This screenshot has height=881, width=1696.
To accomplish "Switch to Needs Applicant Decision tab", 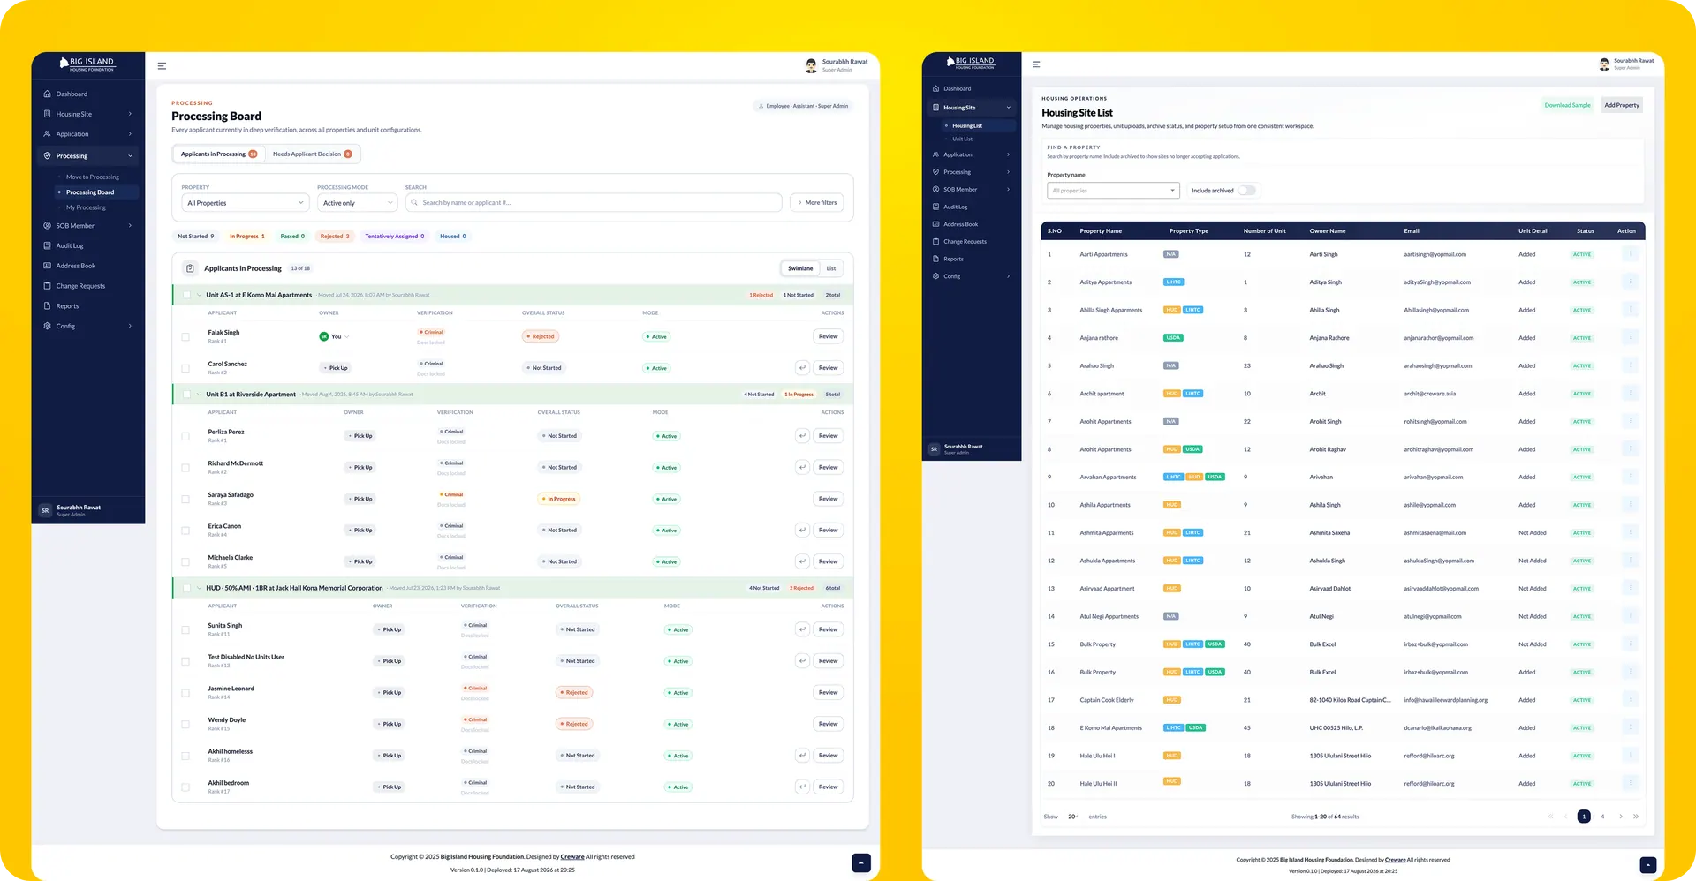I will click(312, 154).
